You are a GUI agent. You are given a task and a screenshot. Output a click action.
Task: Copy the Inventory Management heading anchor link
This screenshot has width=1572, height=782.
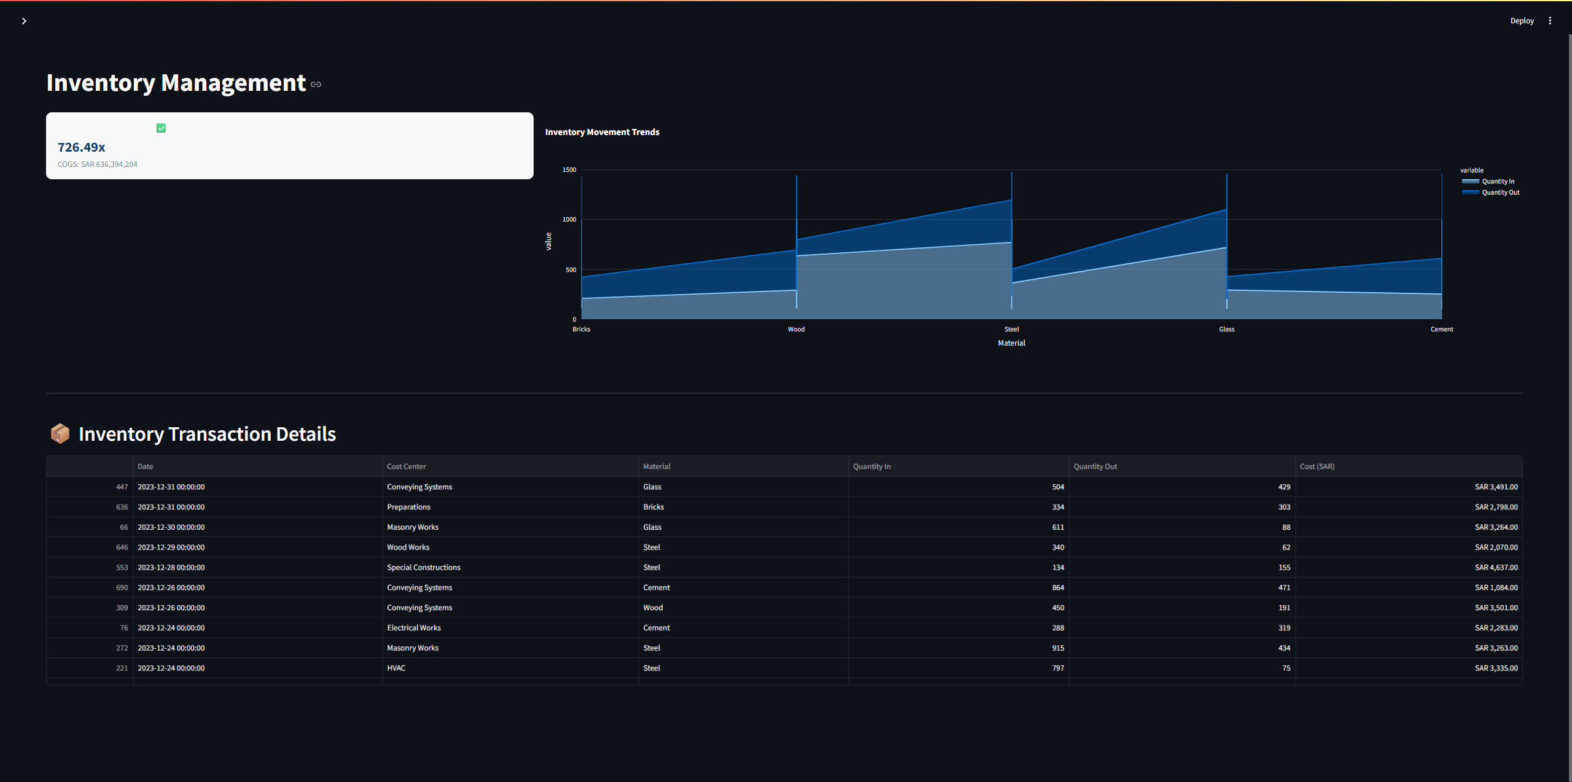pos(316,84)
